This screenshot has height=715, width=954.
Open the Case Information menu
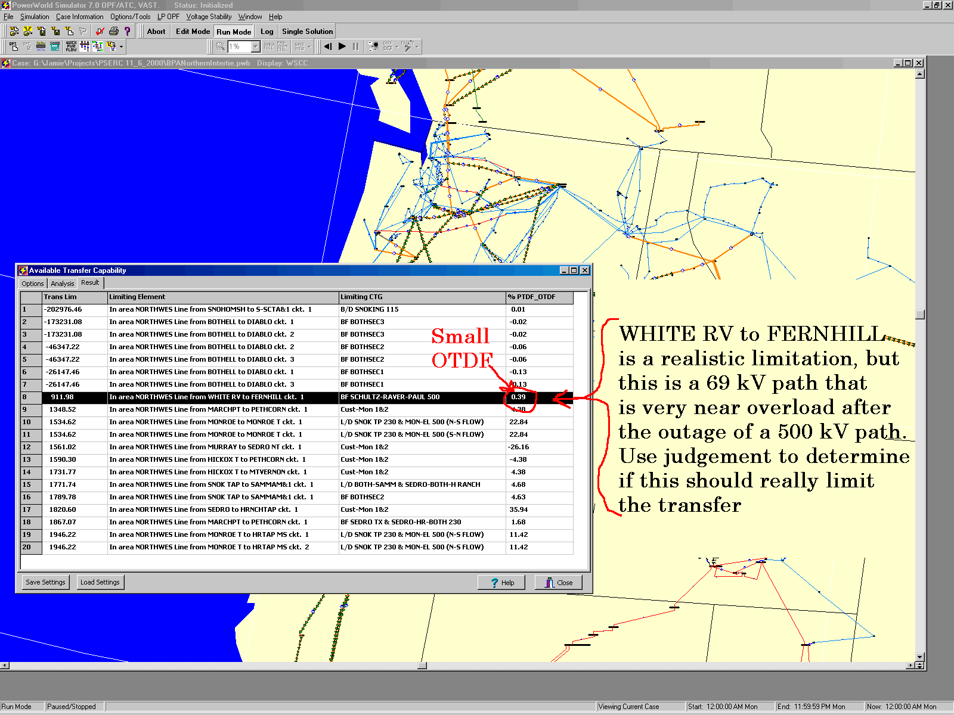coord(79,17)
